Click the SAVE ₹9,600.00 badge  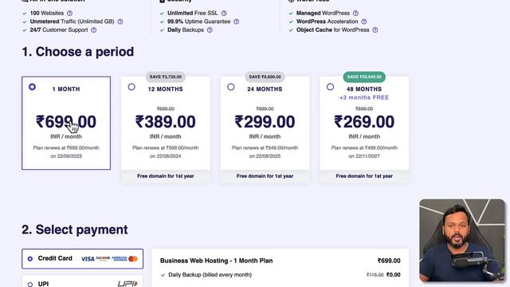tap(265, 77)
